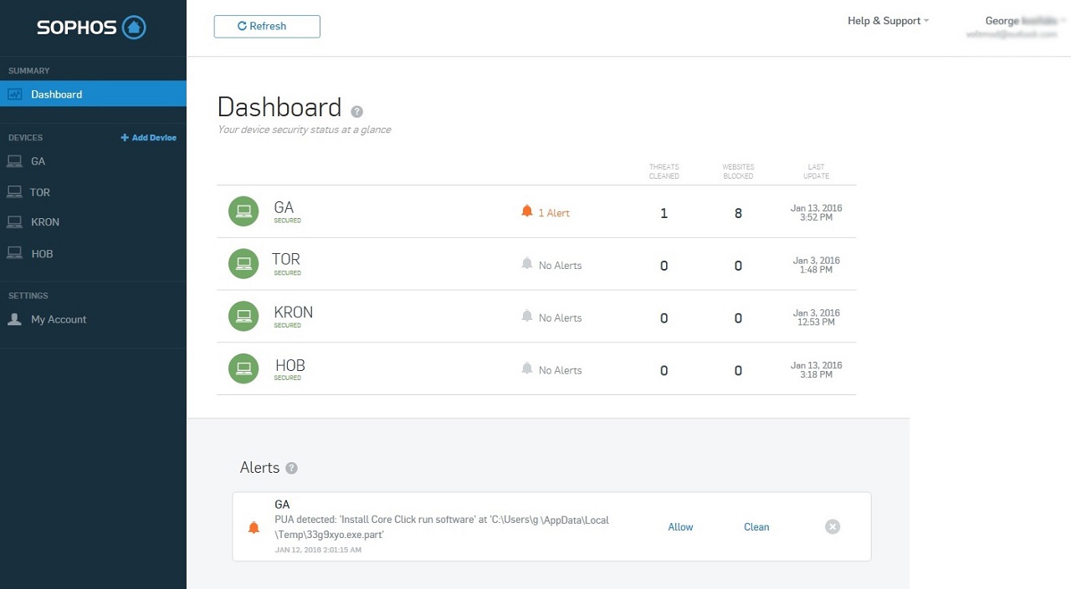Image resolution: width=1071 pixels, height=589 pixels.
Task: Open the TOR device name in dashboard list
Action: coord(286,259)
